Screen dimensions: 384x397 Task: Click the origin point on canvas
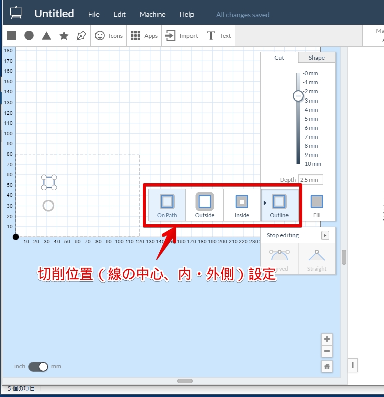coord(16,237)
